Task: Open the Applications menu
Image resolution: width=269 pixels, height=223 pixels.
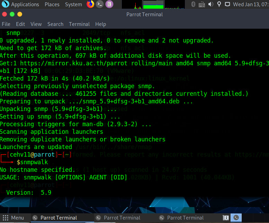Action: [x=21, y=4]
